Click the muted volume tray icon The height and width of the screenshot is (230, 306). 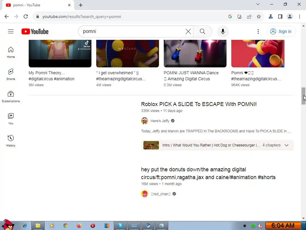coord(260,226)
